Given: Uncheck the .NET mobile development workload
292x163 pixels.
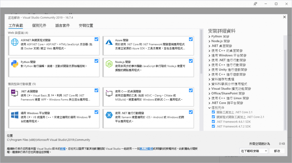Looking at the screenshot, I should pos(191,112).
